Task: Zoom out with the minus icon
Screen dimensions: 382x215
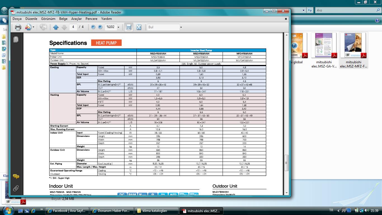Action: (x=93, y=27)
